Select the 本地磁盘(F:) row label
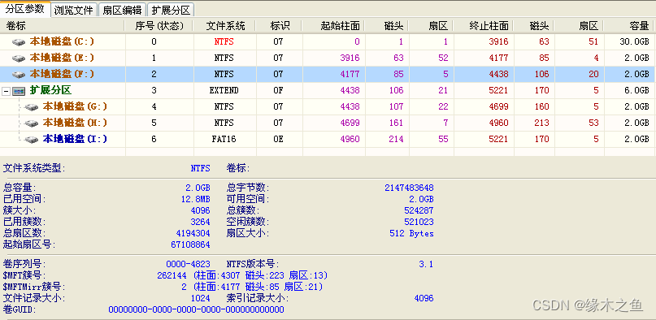This screenshot has width=656, height=320. (x=62, y=74)
